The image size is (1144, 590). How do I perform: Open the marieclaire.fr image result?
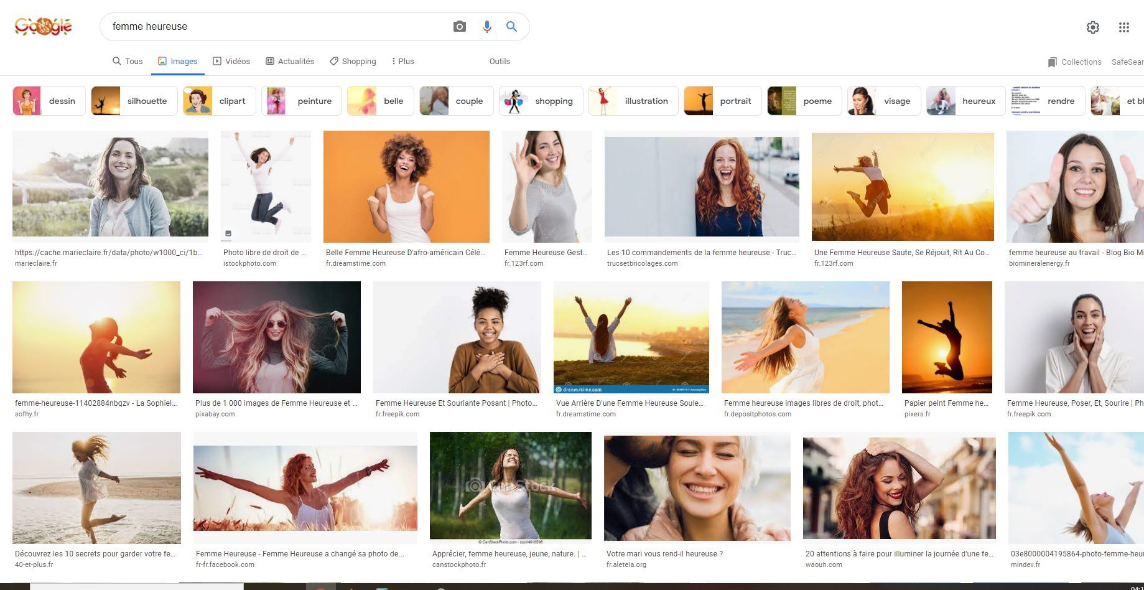[110, 184]
